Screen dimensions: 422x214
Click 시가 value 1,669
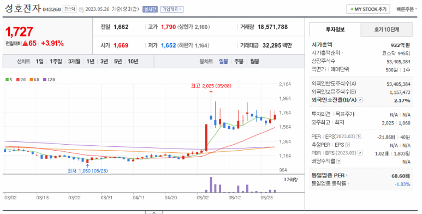(x=121, y=45)
